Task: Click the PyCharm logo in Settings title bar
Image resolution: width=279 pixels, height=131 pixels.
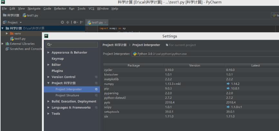Action: pos(46,36)
